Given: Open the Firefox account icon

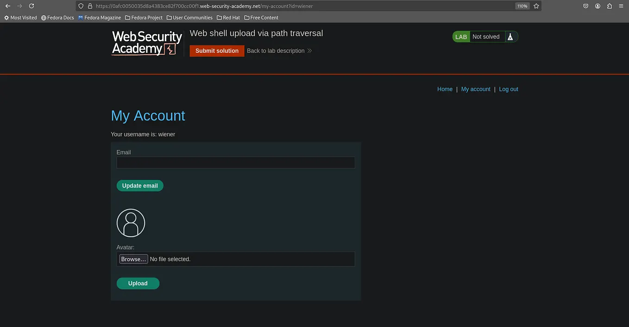Looking at the screenshot, I should point(597,6).
